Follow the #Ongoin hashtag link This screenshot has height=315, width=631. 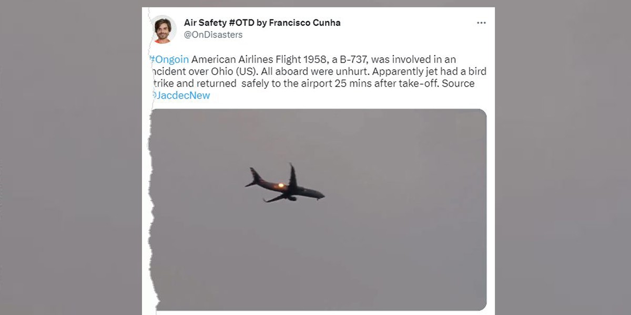click(169, 60)
